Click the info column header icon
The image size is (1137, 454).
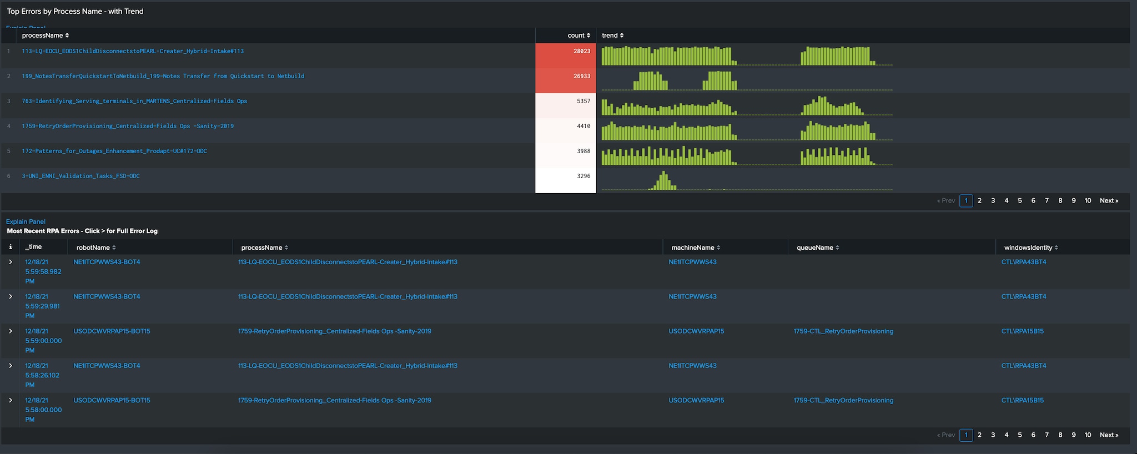pos(10,247)
